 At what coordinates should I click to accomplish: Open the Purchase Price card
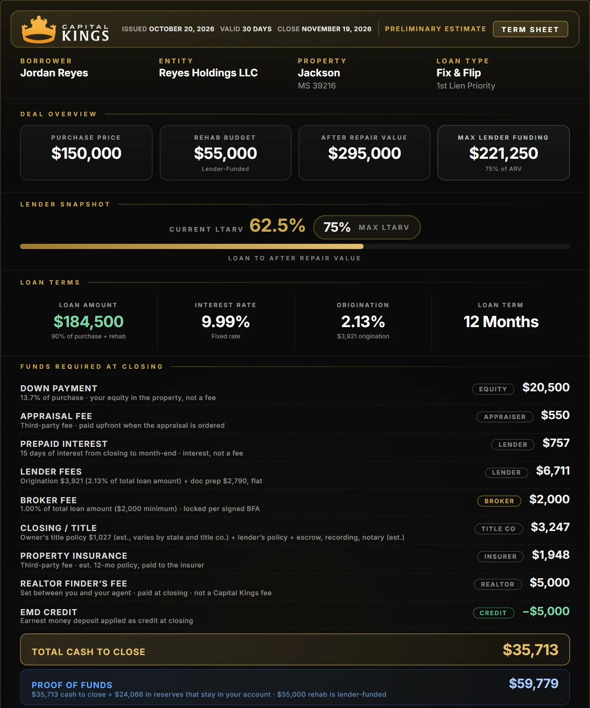click(x=86, y=153)
